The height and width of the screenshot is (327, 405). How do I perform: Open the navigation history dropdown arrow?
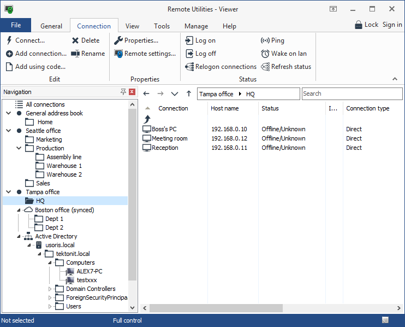pos(175,94)
